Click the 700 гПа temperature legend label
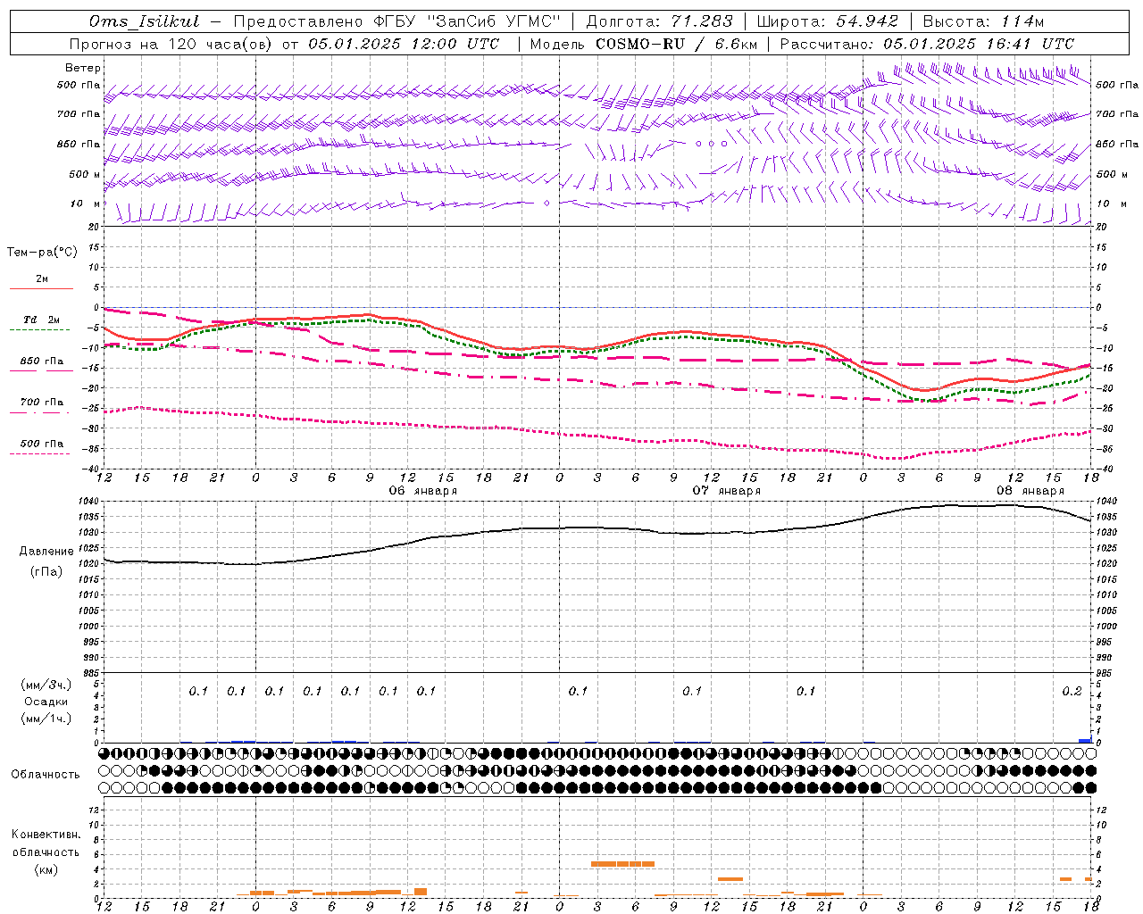 [x=41, y=403]
